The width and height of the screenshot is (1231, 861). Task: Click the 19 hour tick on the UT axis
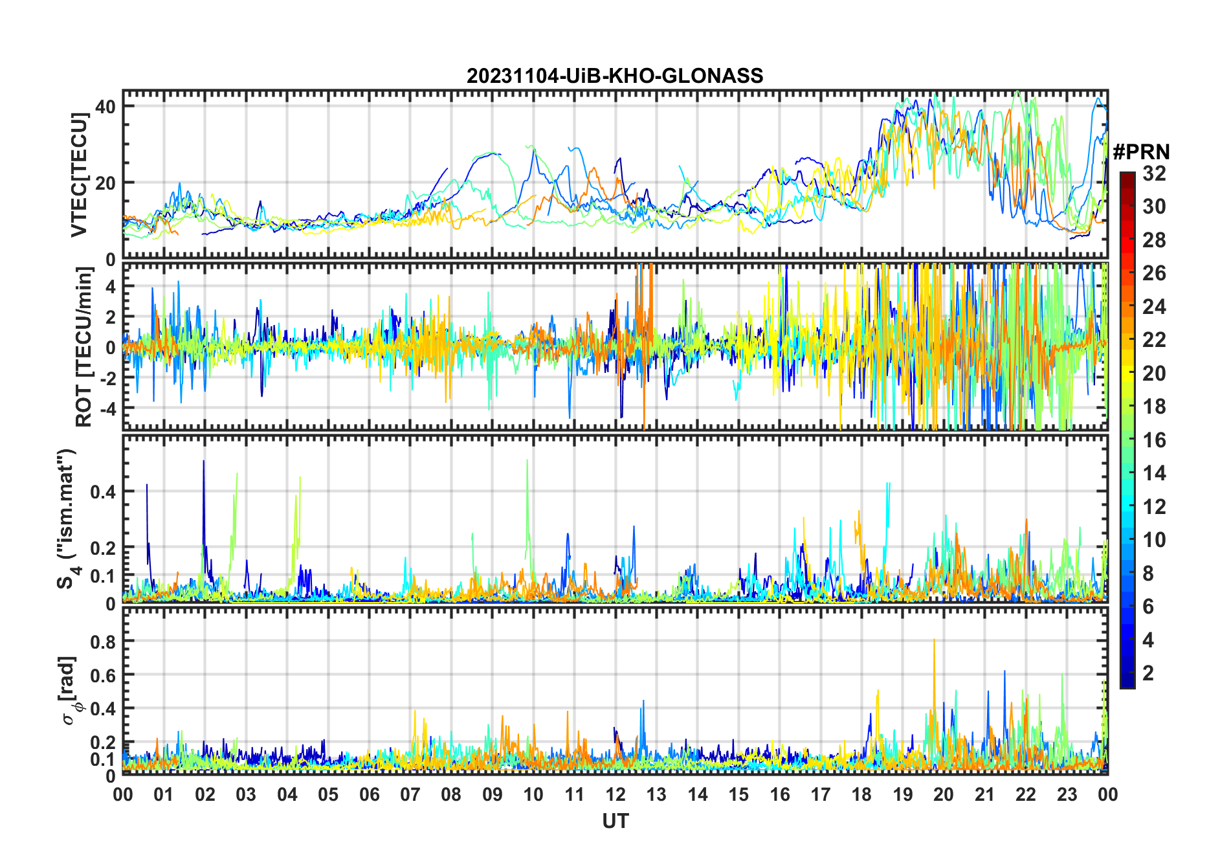pos(903,794)
